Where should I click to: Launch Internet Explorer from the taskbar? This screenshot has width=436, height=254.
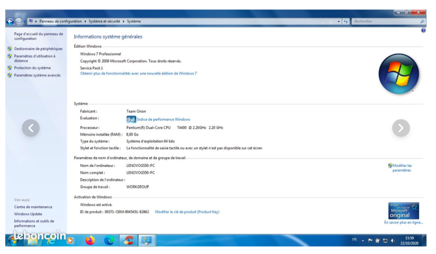tap(51, 241)
